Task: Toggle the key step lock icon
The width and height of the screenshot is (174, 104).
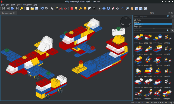Action: (x=21, y=8)
